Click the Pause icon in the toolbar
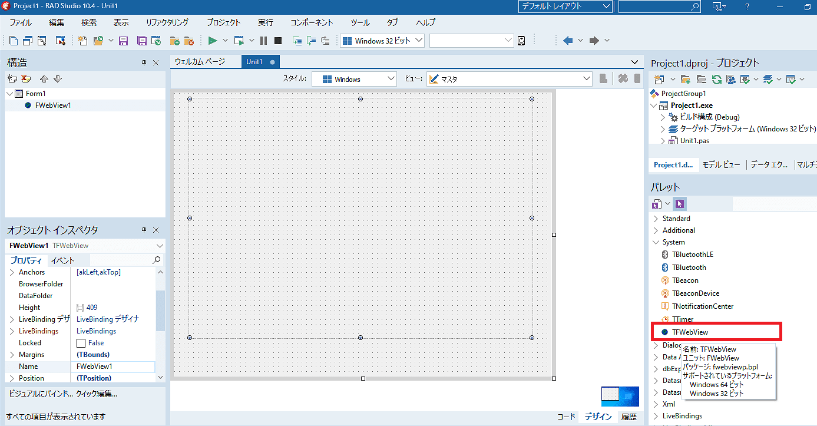The width and height of the screenshot is (817, 426). click(x=263, y=41)
